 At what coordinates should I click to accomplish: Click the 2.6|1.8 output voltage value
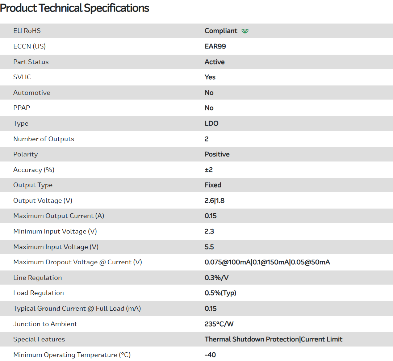pos(214,201)
